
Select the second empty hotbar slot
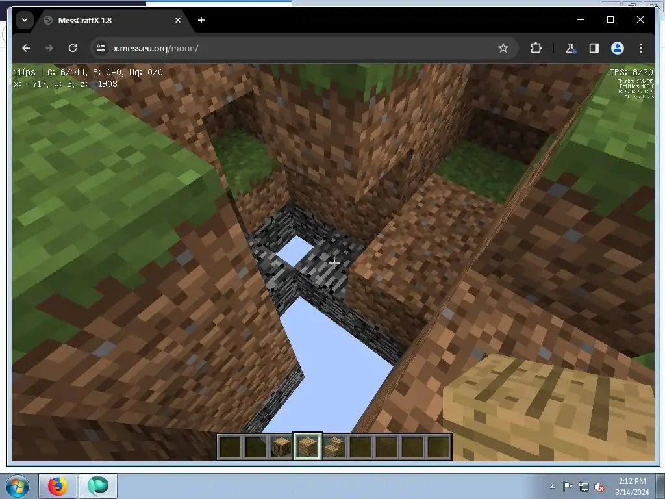[256, 447]
